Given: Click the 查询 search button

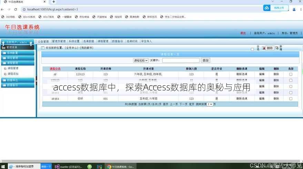Looking at the screenshot, I should [205, 60].
